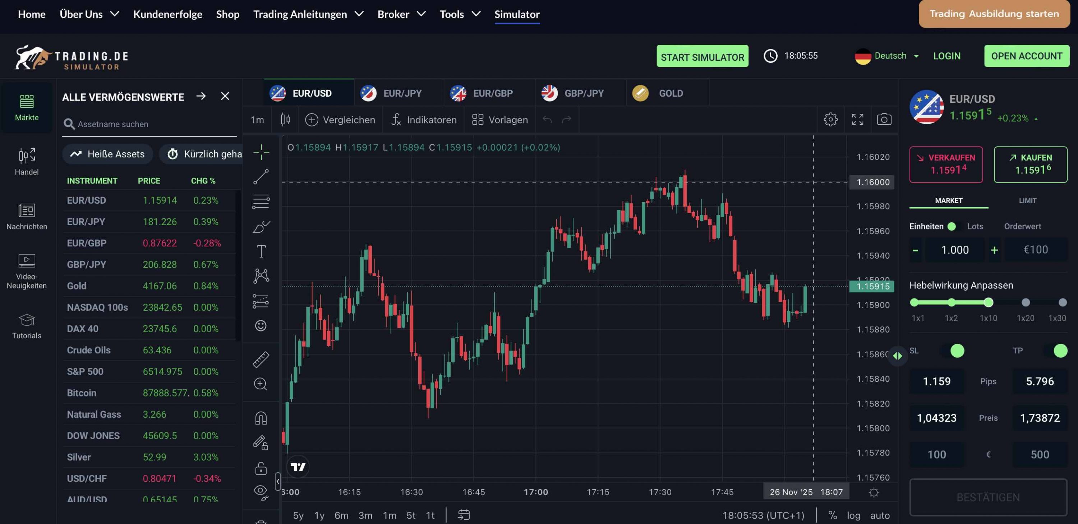
Task: Set leverage slider to 1x30
Action: [x=1062, y=302]
